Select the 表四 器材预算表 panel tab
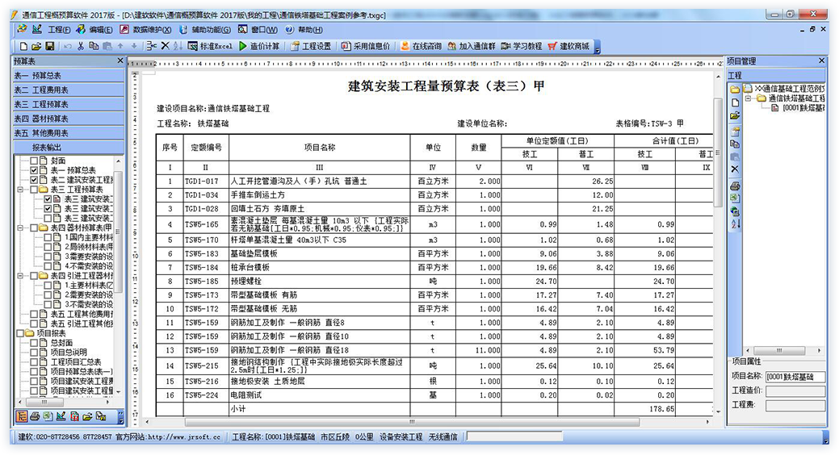The height and width of the screenshot is (455, 839). (69, 119)
